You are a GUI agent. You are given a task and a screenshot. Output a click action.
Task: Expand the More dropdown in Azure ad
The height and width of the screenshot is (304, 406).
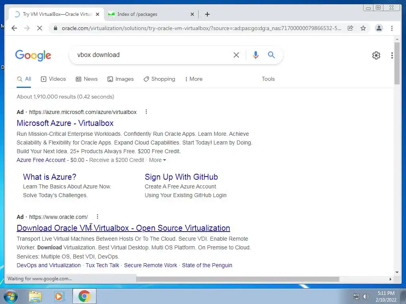pos(157,160)
